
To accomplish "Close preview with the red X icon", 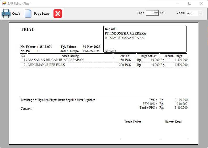I will (58, 14).
